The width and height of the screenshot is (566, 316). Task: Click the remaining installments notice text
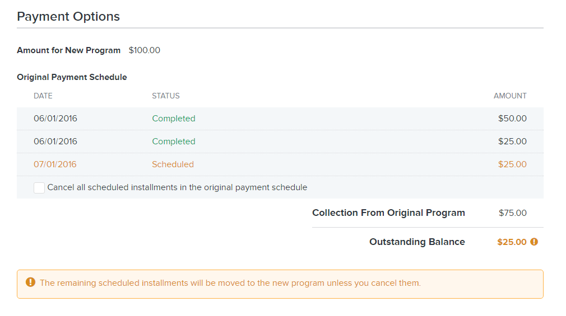230,283
